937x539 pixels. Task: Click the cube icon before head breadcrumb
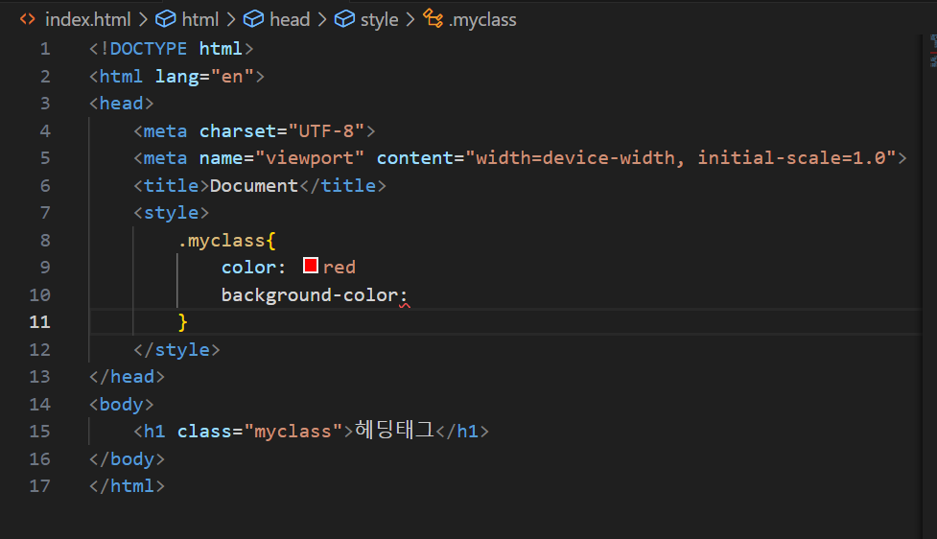click(253, 19)
